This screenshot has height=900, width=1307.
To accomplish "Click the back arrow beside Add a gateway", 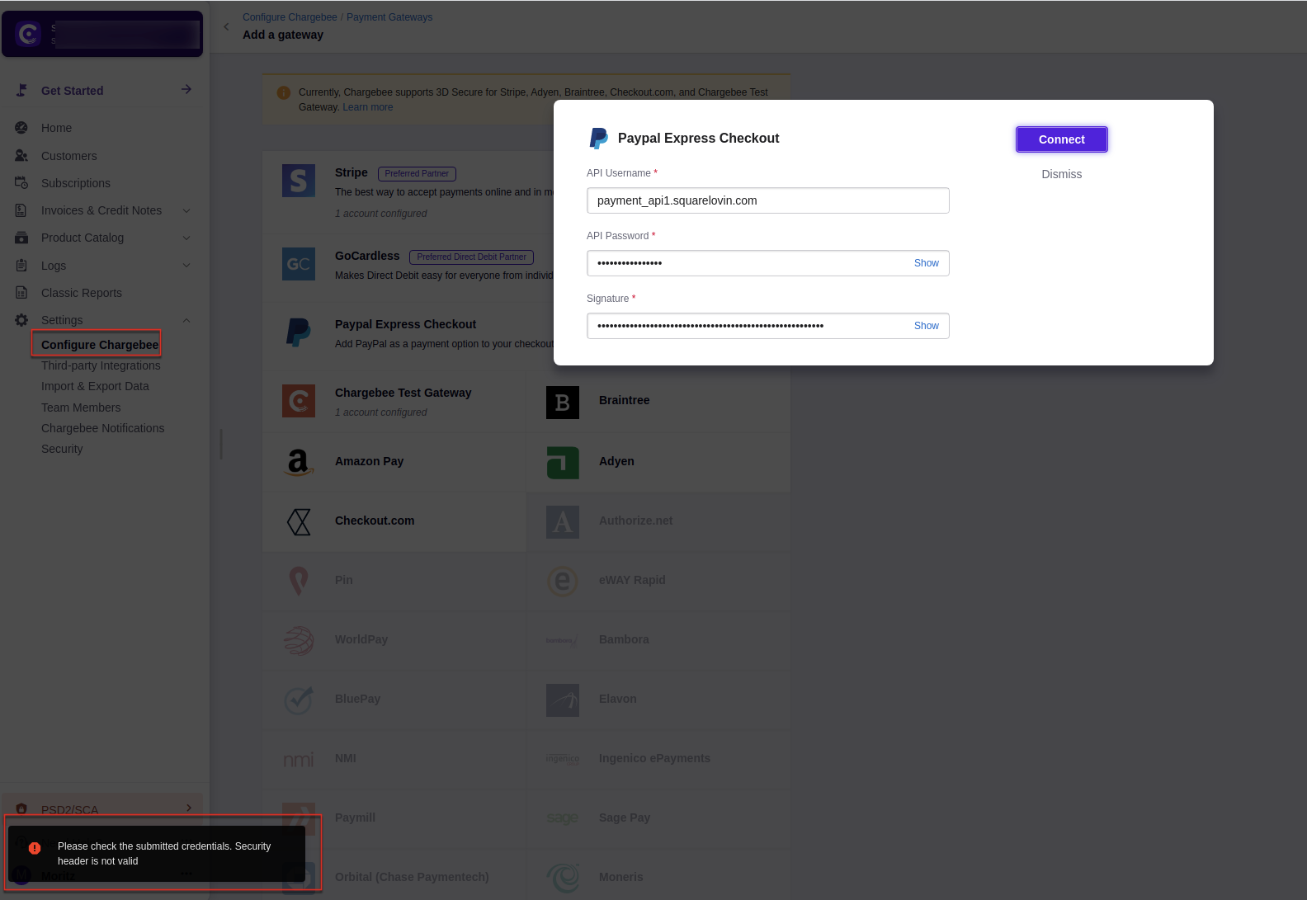I will tap(226, 26).
